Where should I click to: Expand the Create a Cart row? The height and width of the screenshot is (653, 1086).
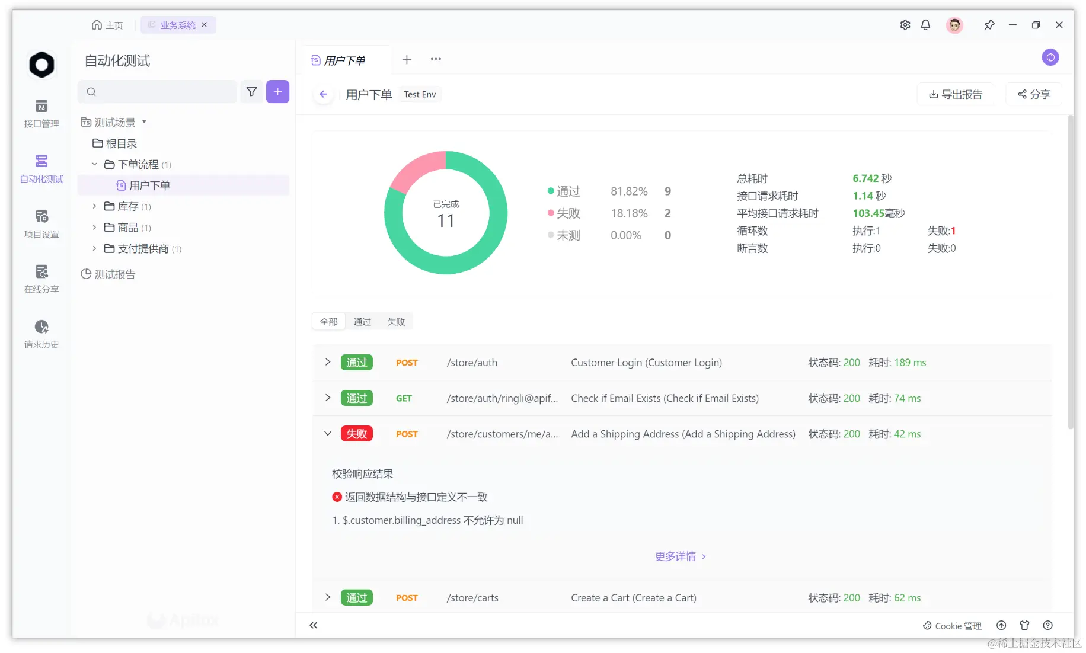[328, 597]
